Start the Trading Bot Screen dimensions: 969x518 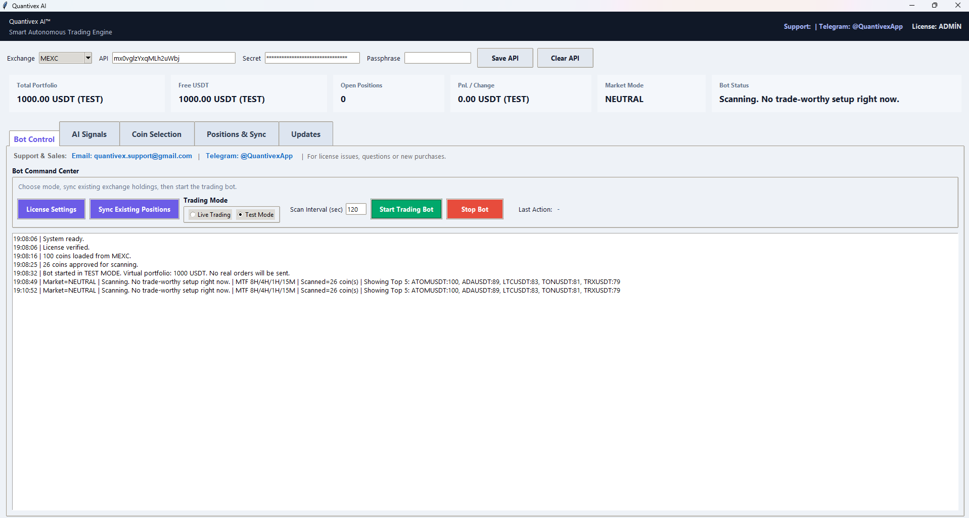[x=406, y=209]
